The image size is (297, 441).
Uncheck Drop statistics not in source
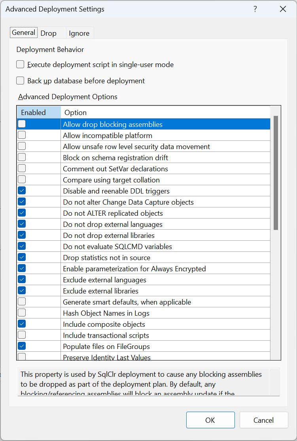tap(22, 257)
